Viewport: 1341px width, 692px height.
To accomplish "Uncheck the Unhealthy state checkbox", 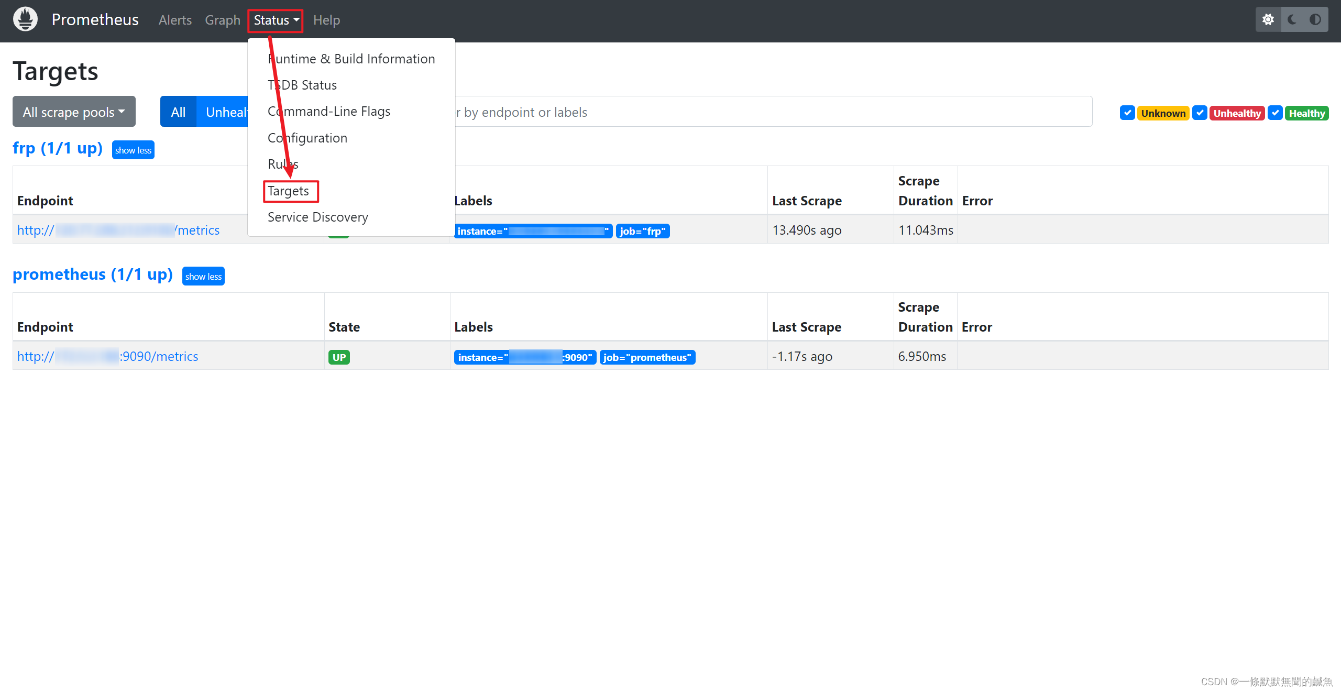I will [1200, 113].
